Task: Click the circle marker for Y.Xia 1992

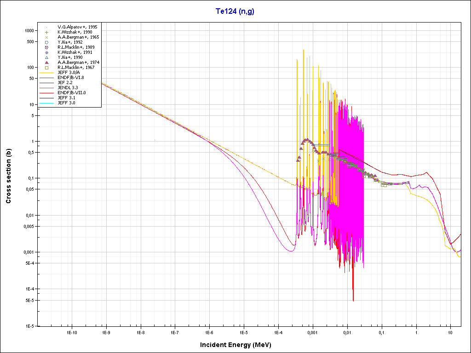Action: tap(46, 42)
